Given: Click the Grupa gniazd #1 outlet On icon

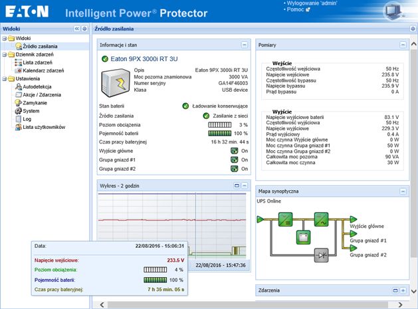Looking at the screenshot, I should (x=234, y=160).
